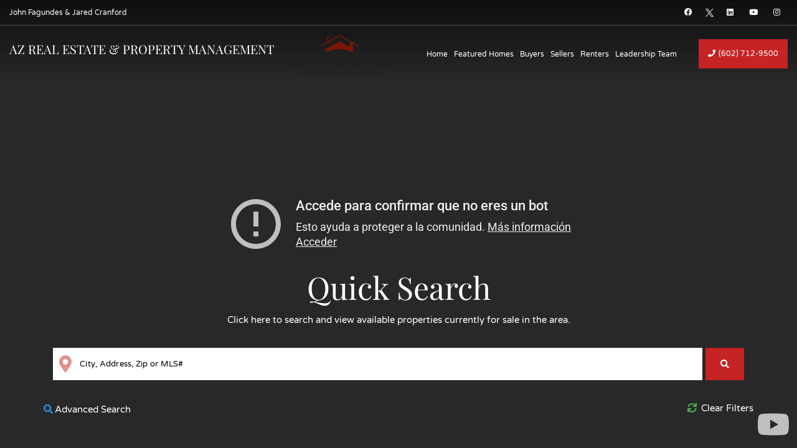Open the YouTube social icon in header
Screen dimensions: 797x448
pos(753,12)
